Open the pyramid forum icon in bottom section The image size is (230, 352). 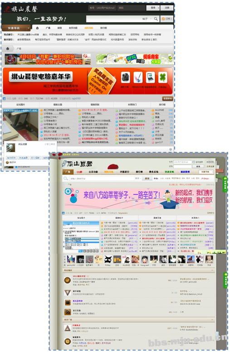68,328
